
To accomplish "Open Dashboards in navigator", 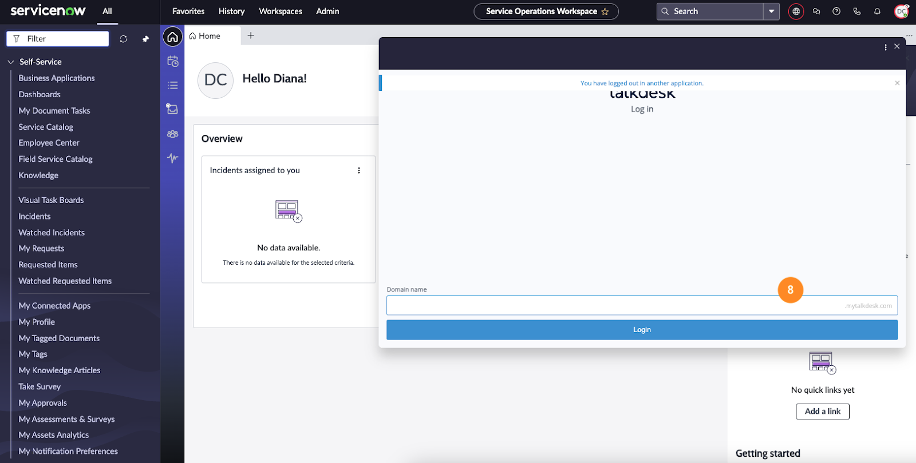I will point(40,94).
